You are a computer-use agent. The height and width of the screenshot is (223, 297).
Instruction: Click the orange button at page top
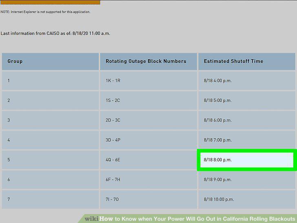coord(50,2)
